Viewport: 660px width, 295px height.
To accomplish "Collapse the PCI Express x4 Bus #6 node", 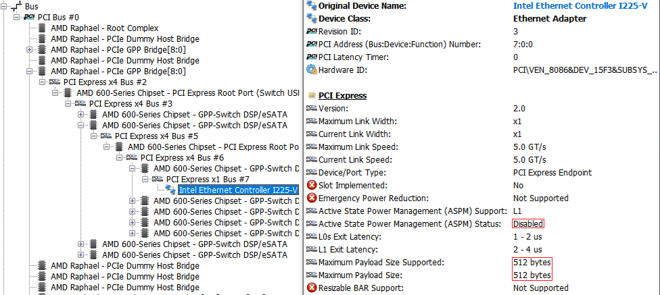I will 119,157.
